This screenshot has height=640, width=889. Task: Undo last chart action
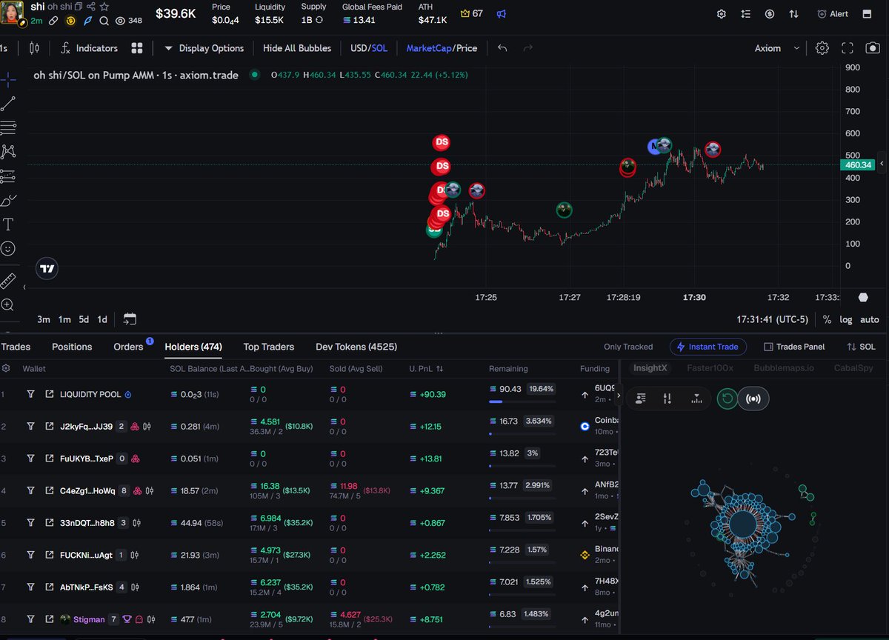502,48
